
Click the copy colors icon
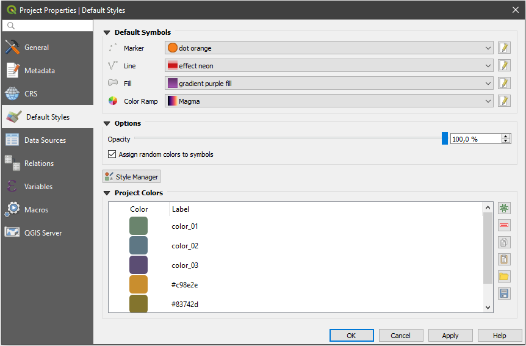[x=504, y=242]
